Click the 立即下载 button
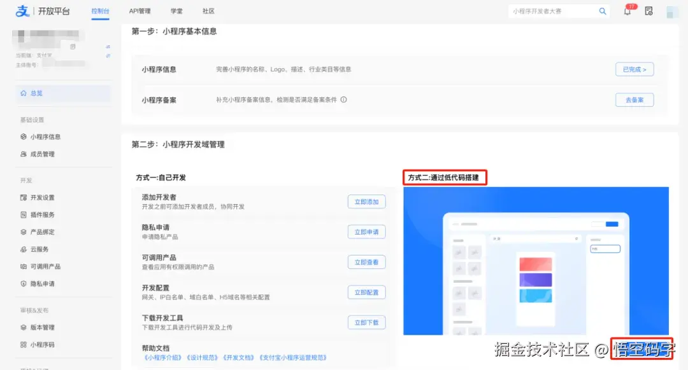This screenshot has height=370, width=688. tap(366, 323)
